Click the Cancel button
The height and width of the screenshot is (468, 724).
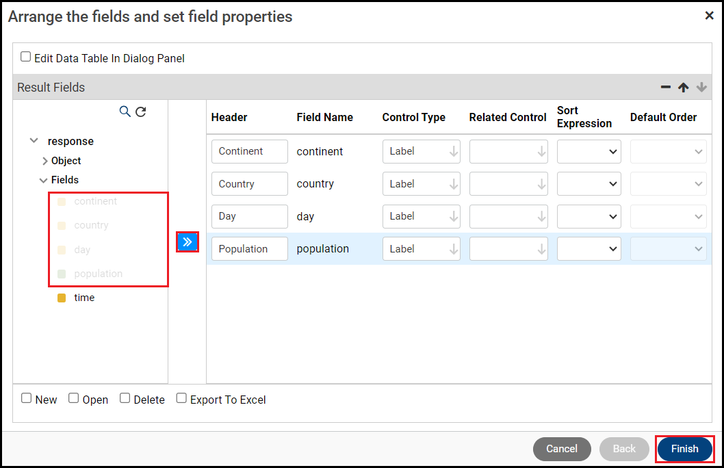tap(562, 449)
